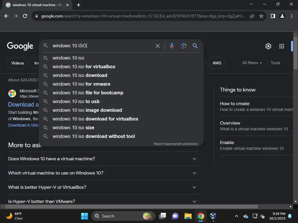Open 'How to create' in Things to know
298x223 pixels.
click(256, 106)
